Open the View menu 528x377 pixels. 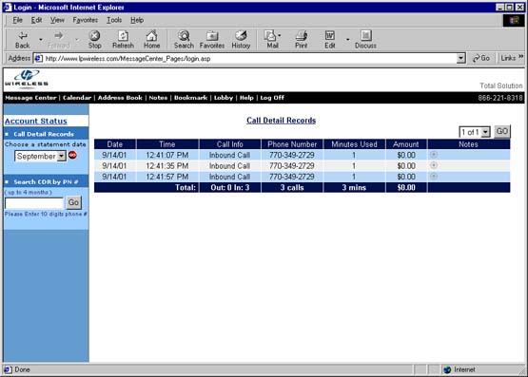[57, 20]
